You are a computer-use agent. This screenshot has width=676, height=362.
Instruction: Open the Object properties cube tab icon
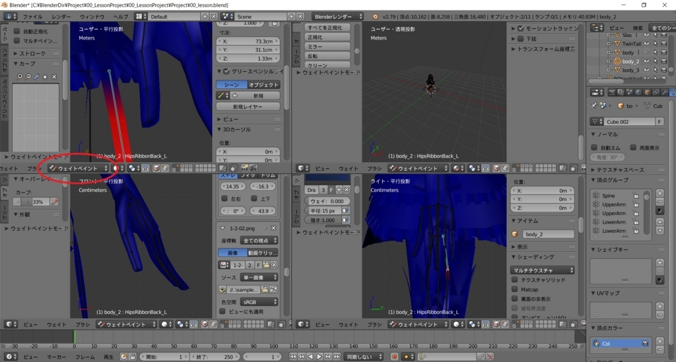[x=647, y=92]
